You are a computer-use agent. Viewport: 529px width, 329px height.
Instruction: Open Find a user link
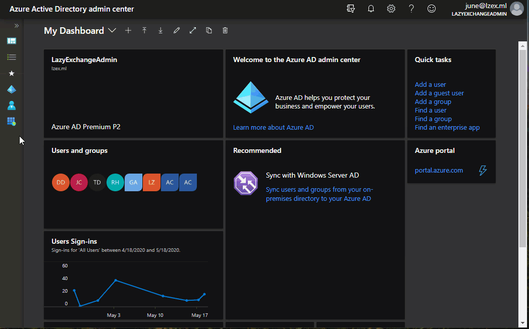click(x=431, y=110)
